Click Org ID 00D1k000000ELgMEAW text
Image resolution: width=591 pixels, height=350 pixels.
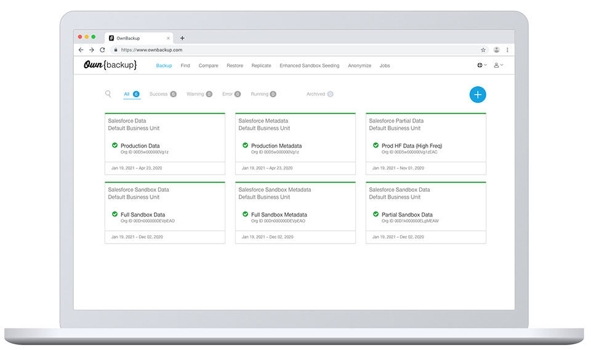tap(410, 221)
